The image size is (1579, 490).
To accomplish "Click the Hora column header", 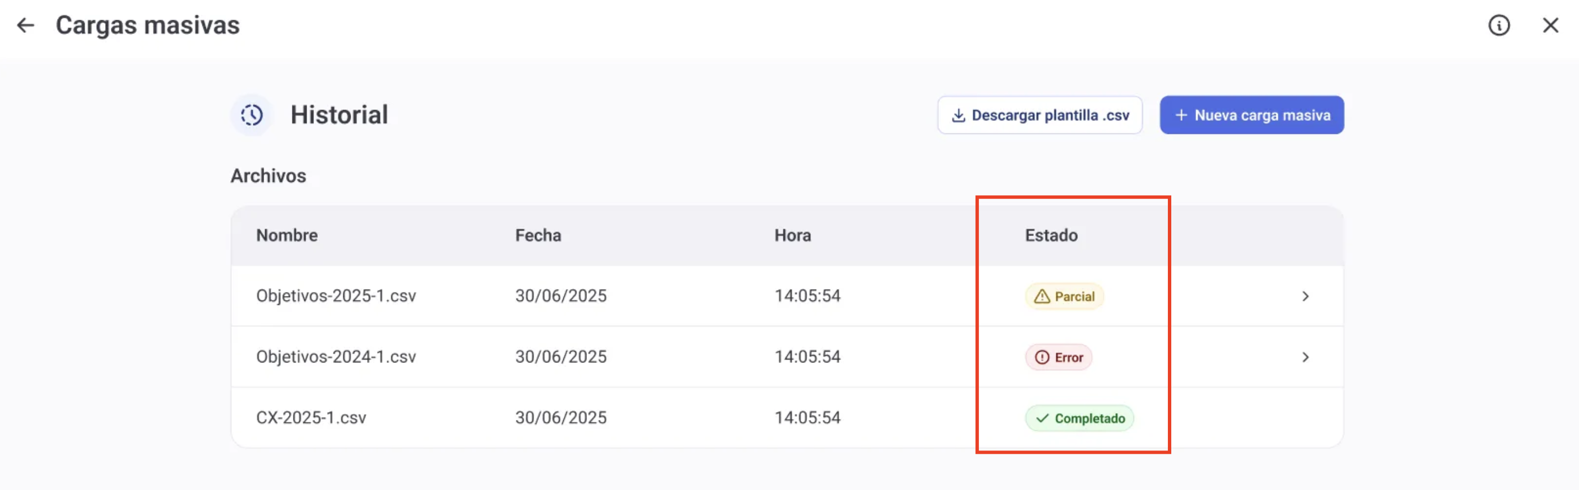I will (x=792, y=235).
